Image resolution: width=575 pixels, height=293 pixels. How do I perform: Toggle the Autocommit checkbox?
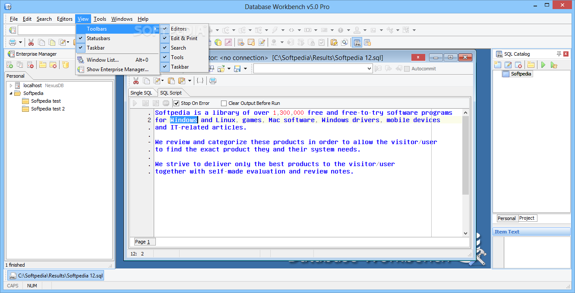[x=407, y=69]
